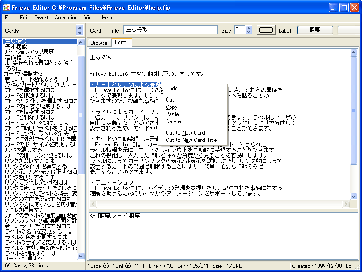362x272 pixels.
Task: Click the 'Created : 1899/12/30' status entry
Action: pos(317,266)
